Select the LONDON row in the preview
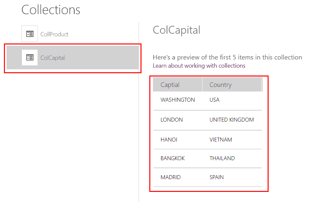Screen dimensions: 331x202 (172, 120)
